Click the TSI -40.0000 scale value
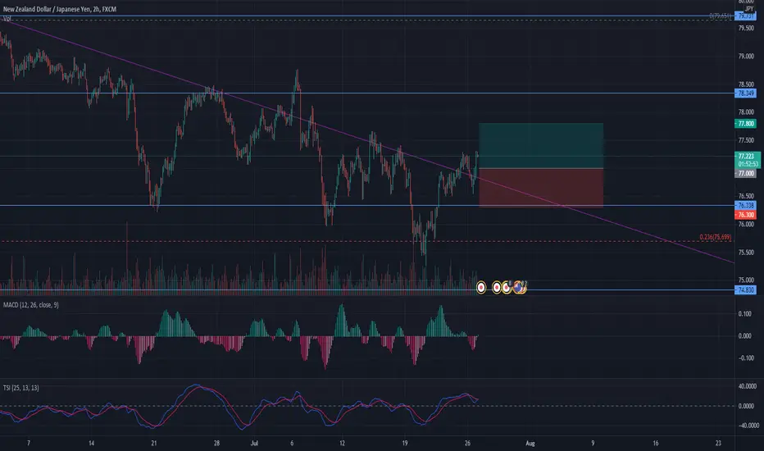The image size is (764, 451). coord(748,426)
